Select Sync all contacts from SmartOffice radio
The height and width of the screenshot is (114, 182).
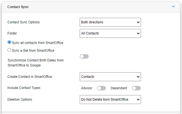pyautogui.click(x=9, y=42)
